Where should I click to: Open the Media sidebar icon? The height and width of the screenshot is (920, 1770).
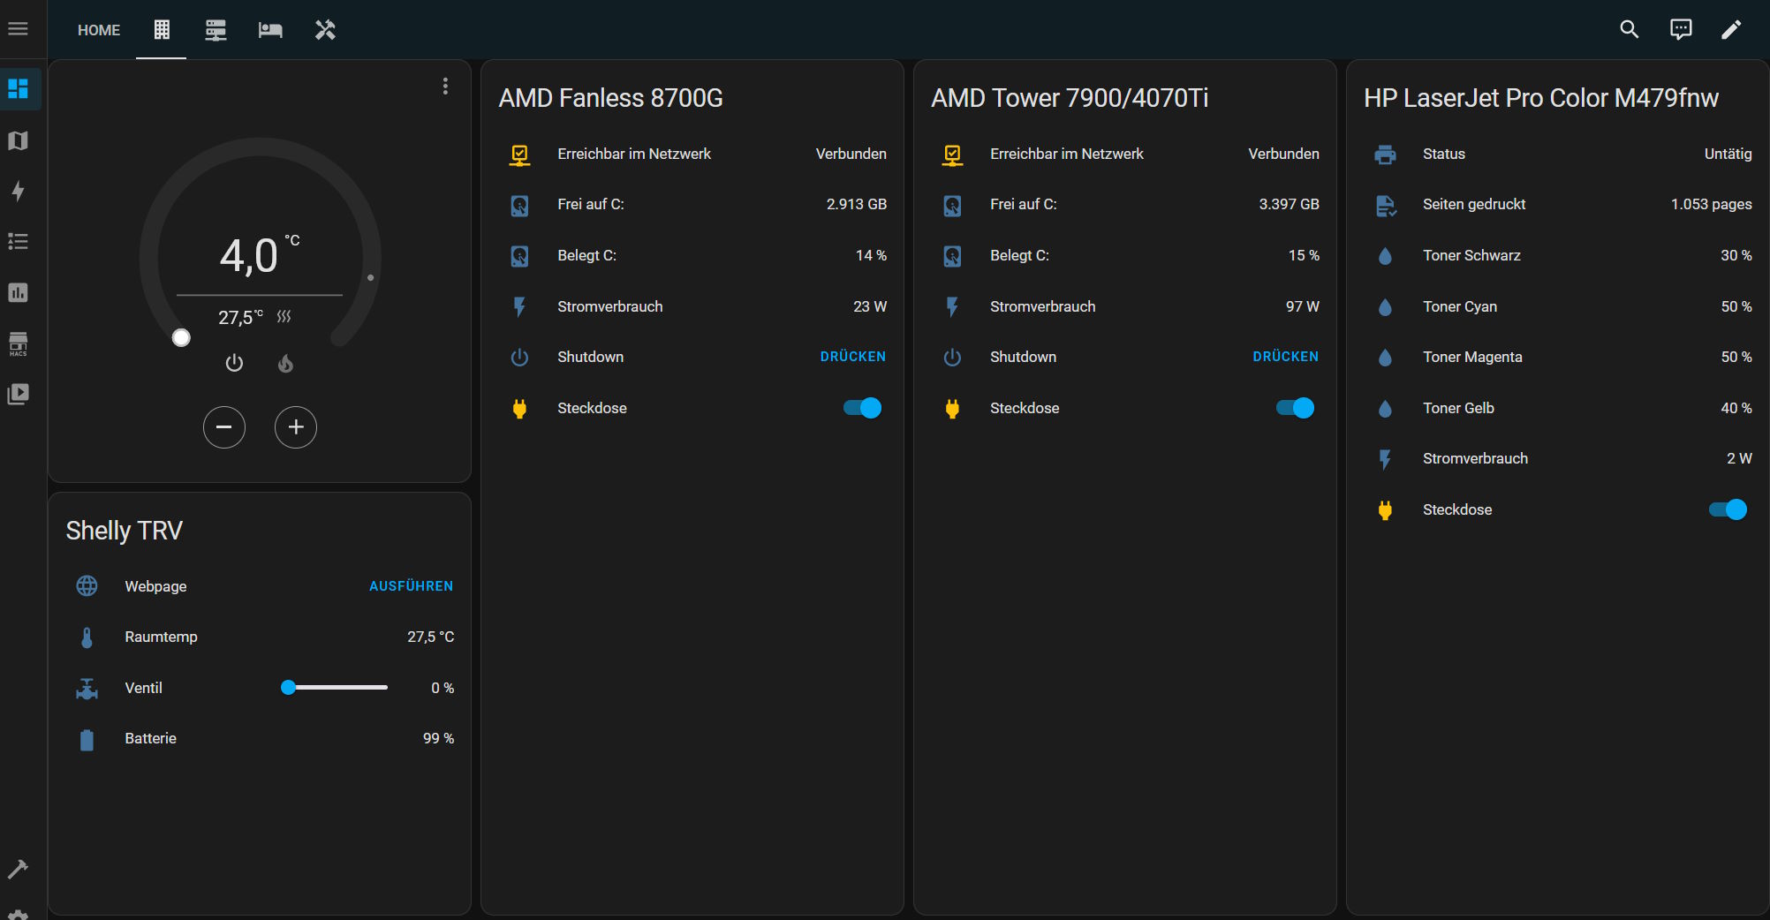pos(19,394)
